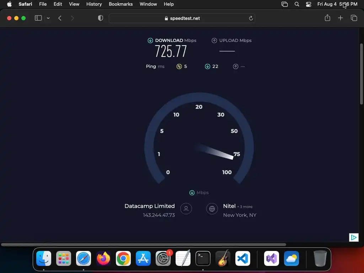Screen dimensions: 364x273
Task: Open the View menu
Action: 74,4
